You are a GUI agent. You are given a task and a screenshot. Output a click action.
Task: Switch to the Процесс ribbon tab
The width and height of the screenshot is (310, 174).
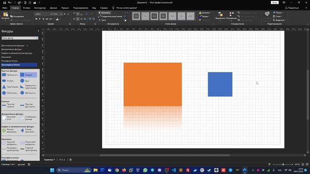coord(65,8)
